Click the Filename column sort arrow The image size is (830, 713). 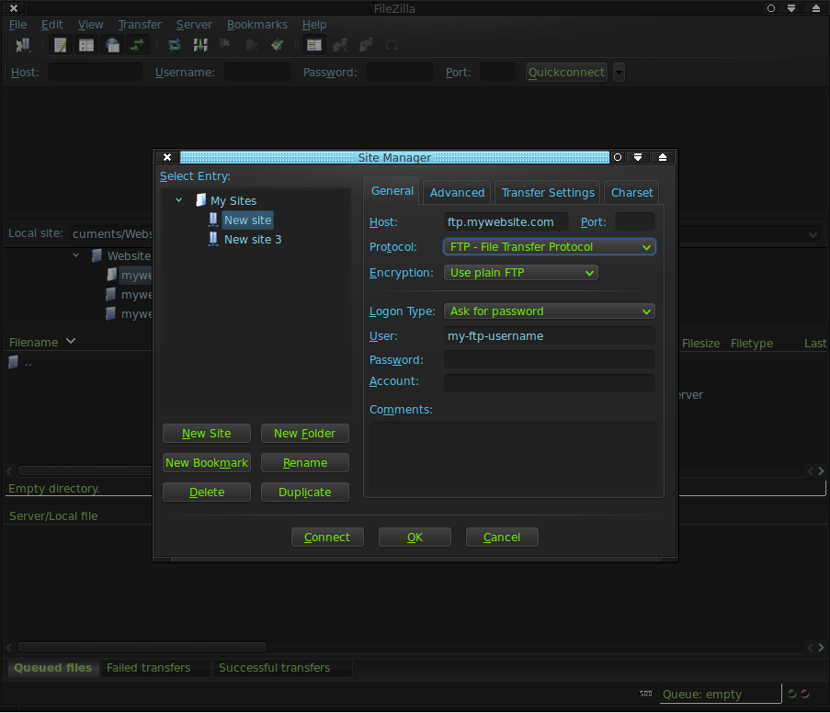tap(71, 342)
